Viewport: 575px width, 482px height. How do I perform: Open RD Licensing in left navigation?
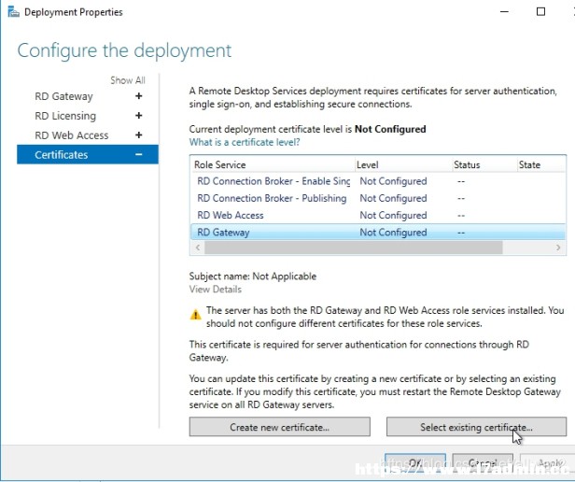pos(65,116)
